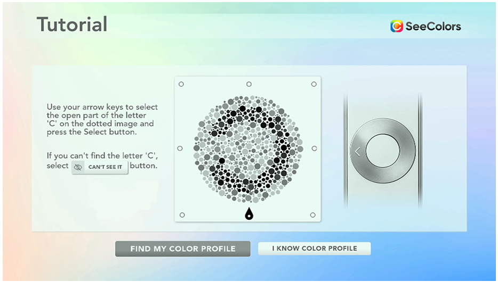Pick the bottom-right corner direction circle
Viewport: 498px width, 306px height.
[313, 215]
